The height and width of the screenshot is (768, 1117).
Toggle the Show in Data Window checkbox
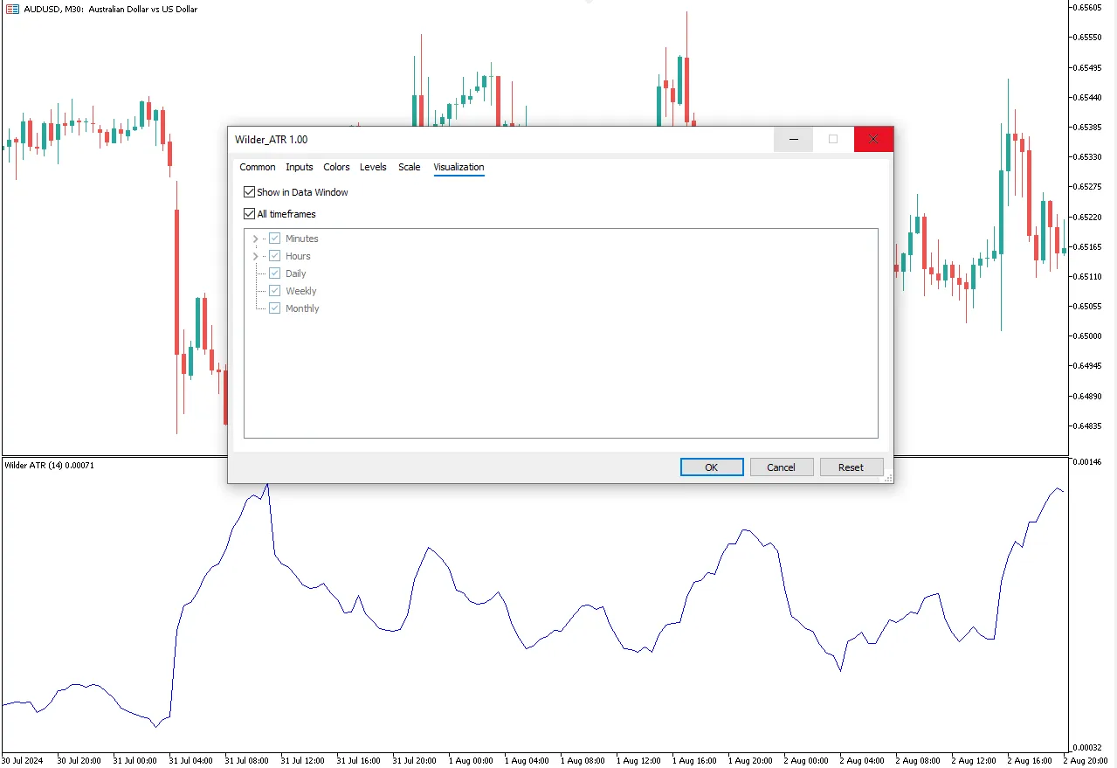pyautogui.click(x=250, y=192)
